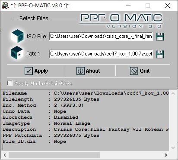Open About label
The width and height of the screenshot is (178, 160).
[x=93, y=71]
